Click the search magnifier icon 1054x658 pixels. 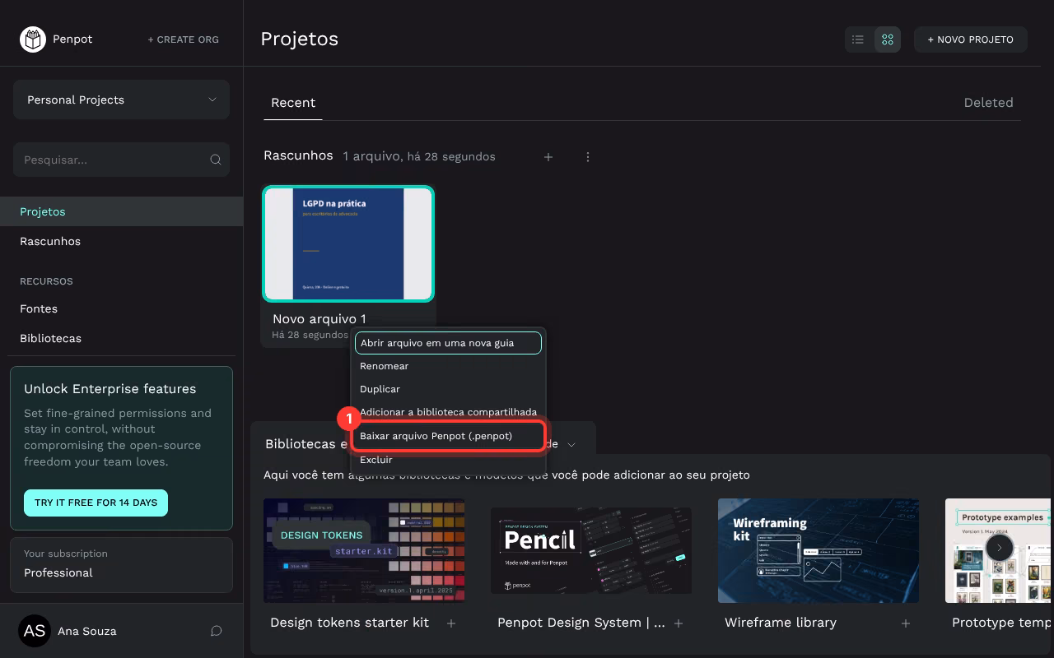216,160
